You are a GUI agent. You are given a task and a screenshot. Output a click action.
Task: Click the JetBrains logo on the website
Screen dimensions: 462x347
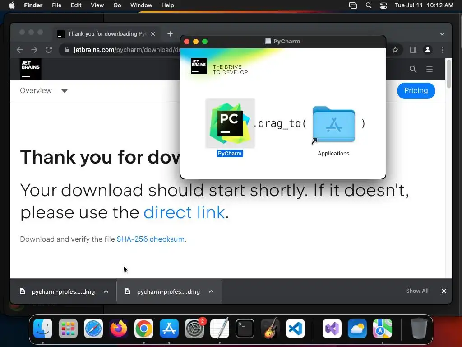[x=30, y=69]
